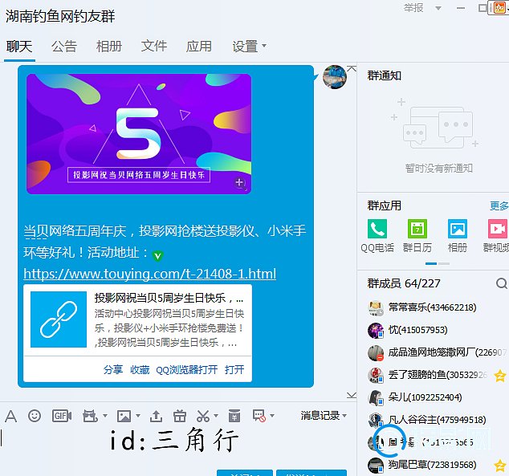Switch to the 相册 tab
Image resolution: width=509 pixels, height=476 pixels.
(x=108, y=47)
